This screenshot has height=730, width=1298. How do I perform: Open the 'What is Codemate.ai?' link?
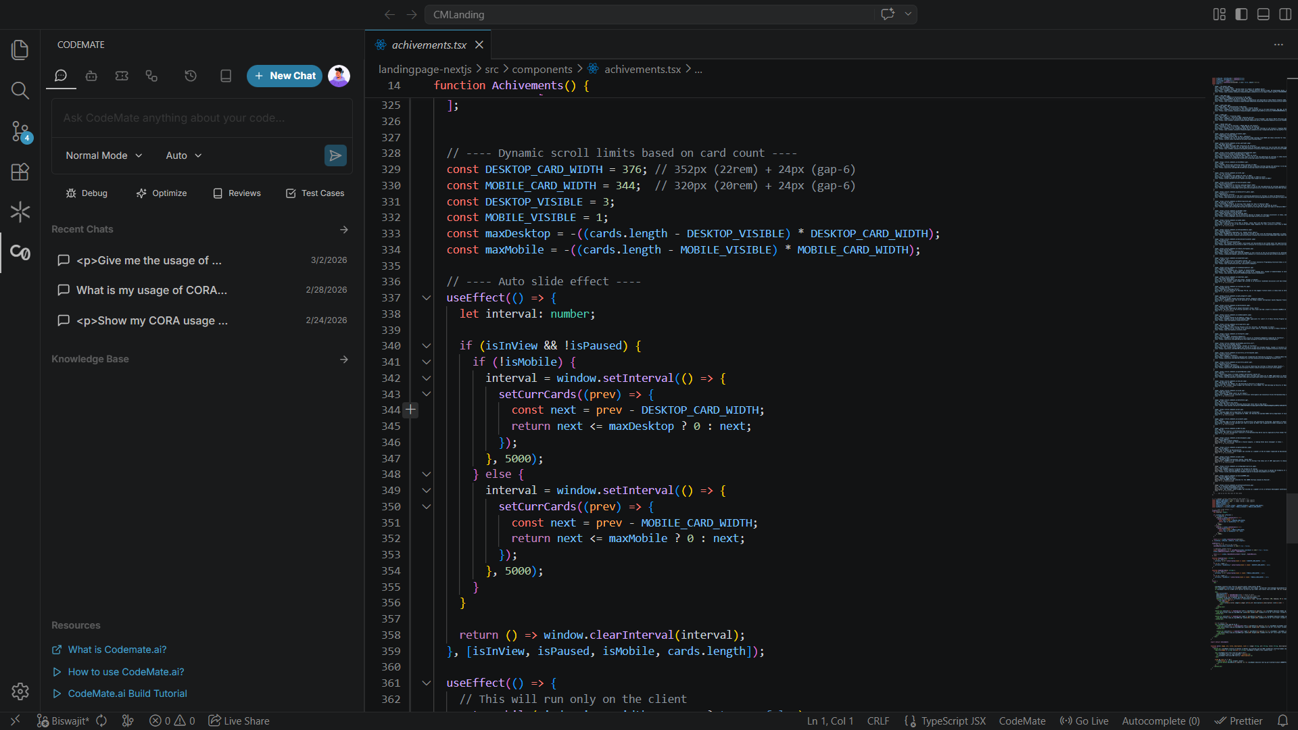pyautogui.click(x=117, y=650)
